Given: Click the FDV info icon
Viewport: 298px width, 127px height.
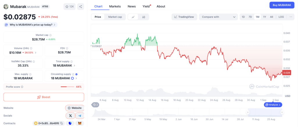Looking at the screenshot, I should pos(67,48).
